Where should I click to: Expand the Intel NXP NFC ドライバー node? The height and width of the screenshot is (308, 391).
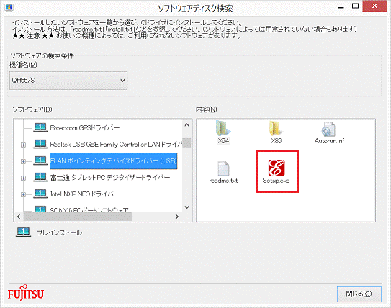tap(23, 194)
